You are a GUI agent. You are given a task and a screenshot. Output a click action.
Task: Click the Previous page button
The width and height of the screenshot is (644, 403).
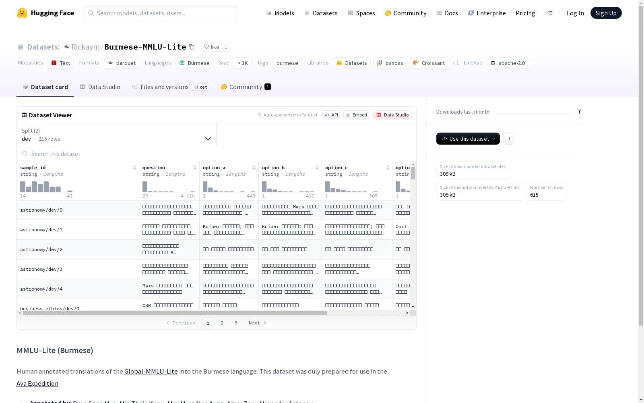click(181, 323)
